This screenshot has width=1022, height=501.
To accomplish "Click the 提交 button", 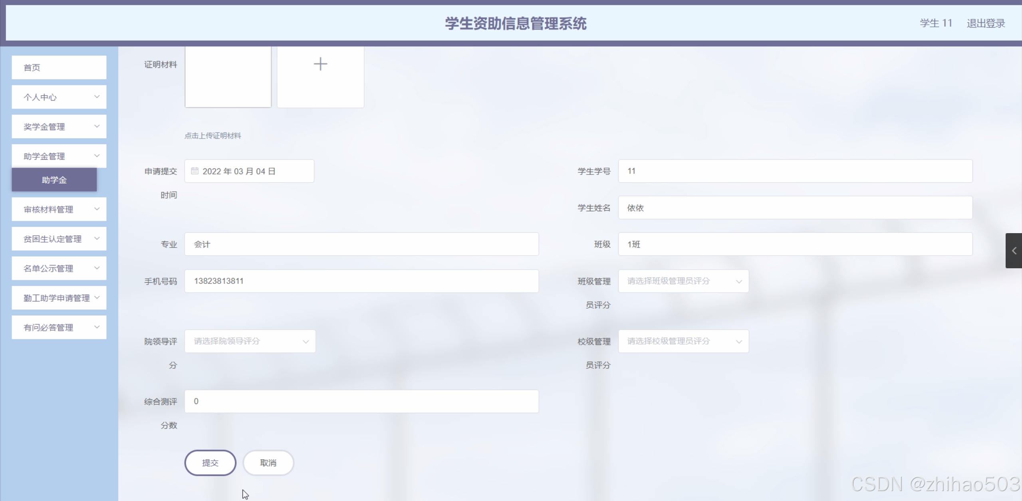I will tap(210, 463).
